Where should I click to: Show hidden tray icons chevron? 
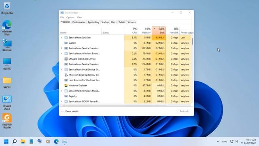218,142
